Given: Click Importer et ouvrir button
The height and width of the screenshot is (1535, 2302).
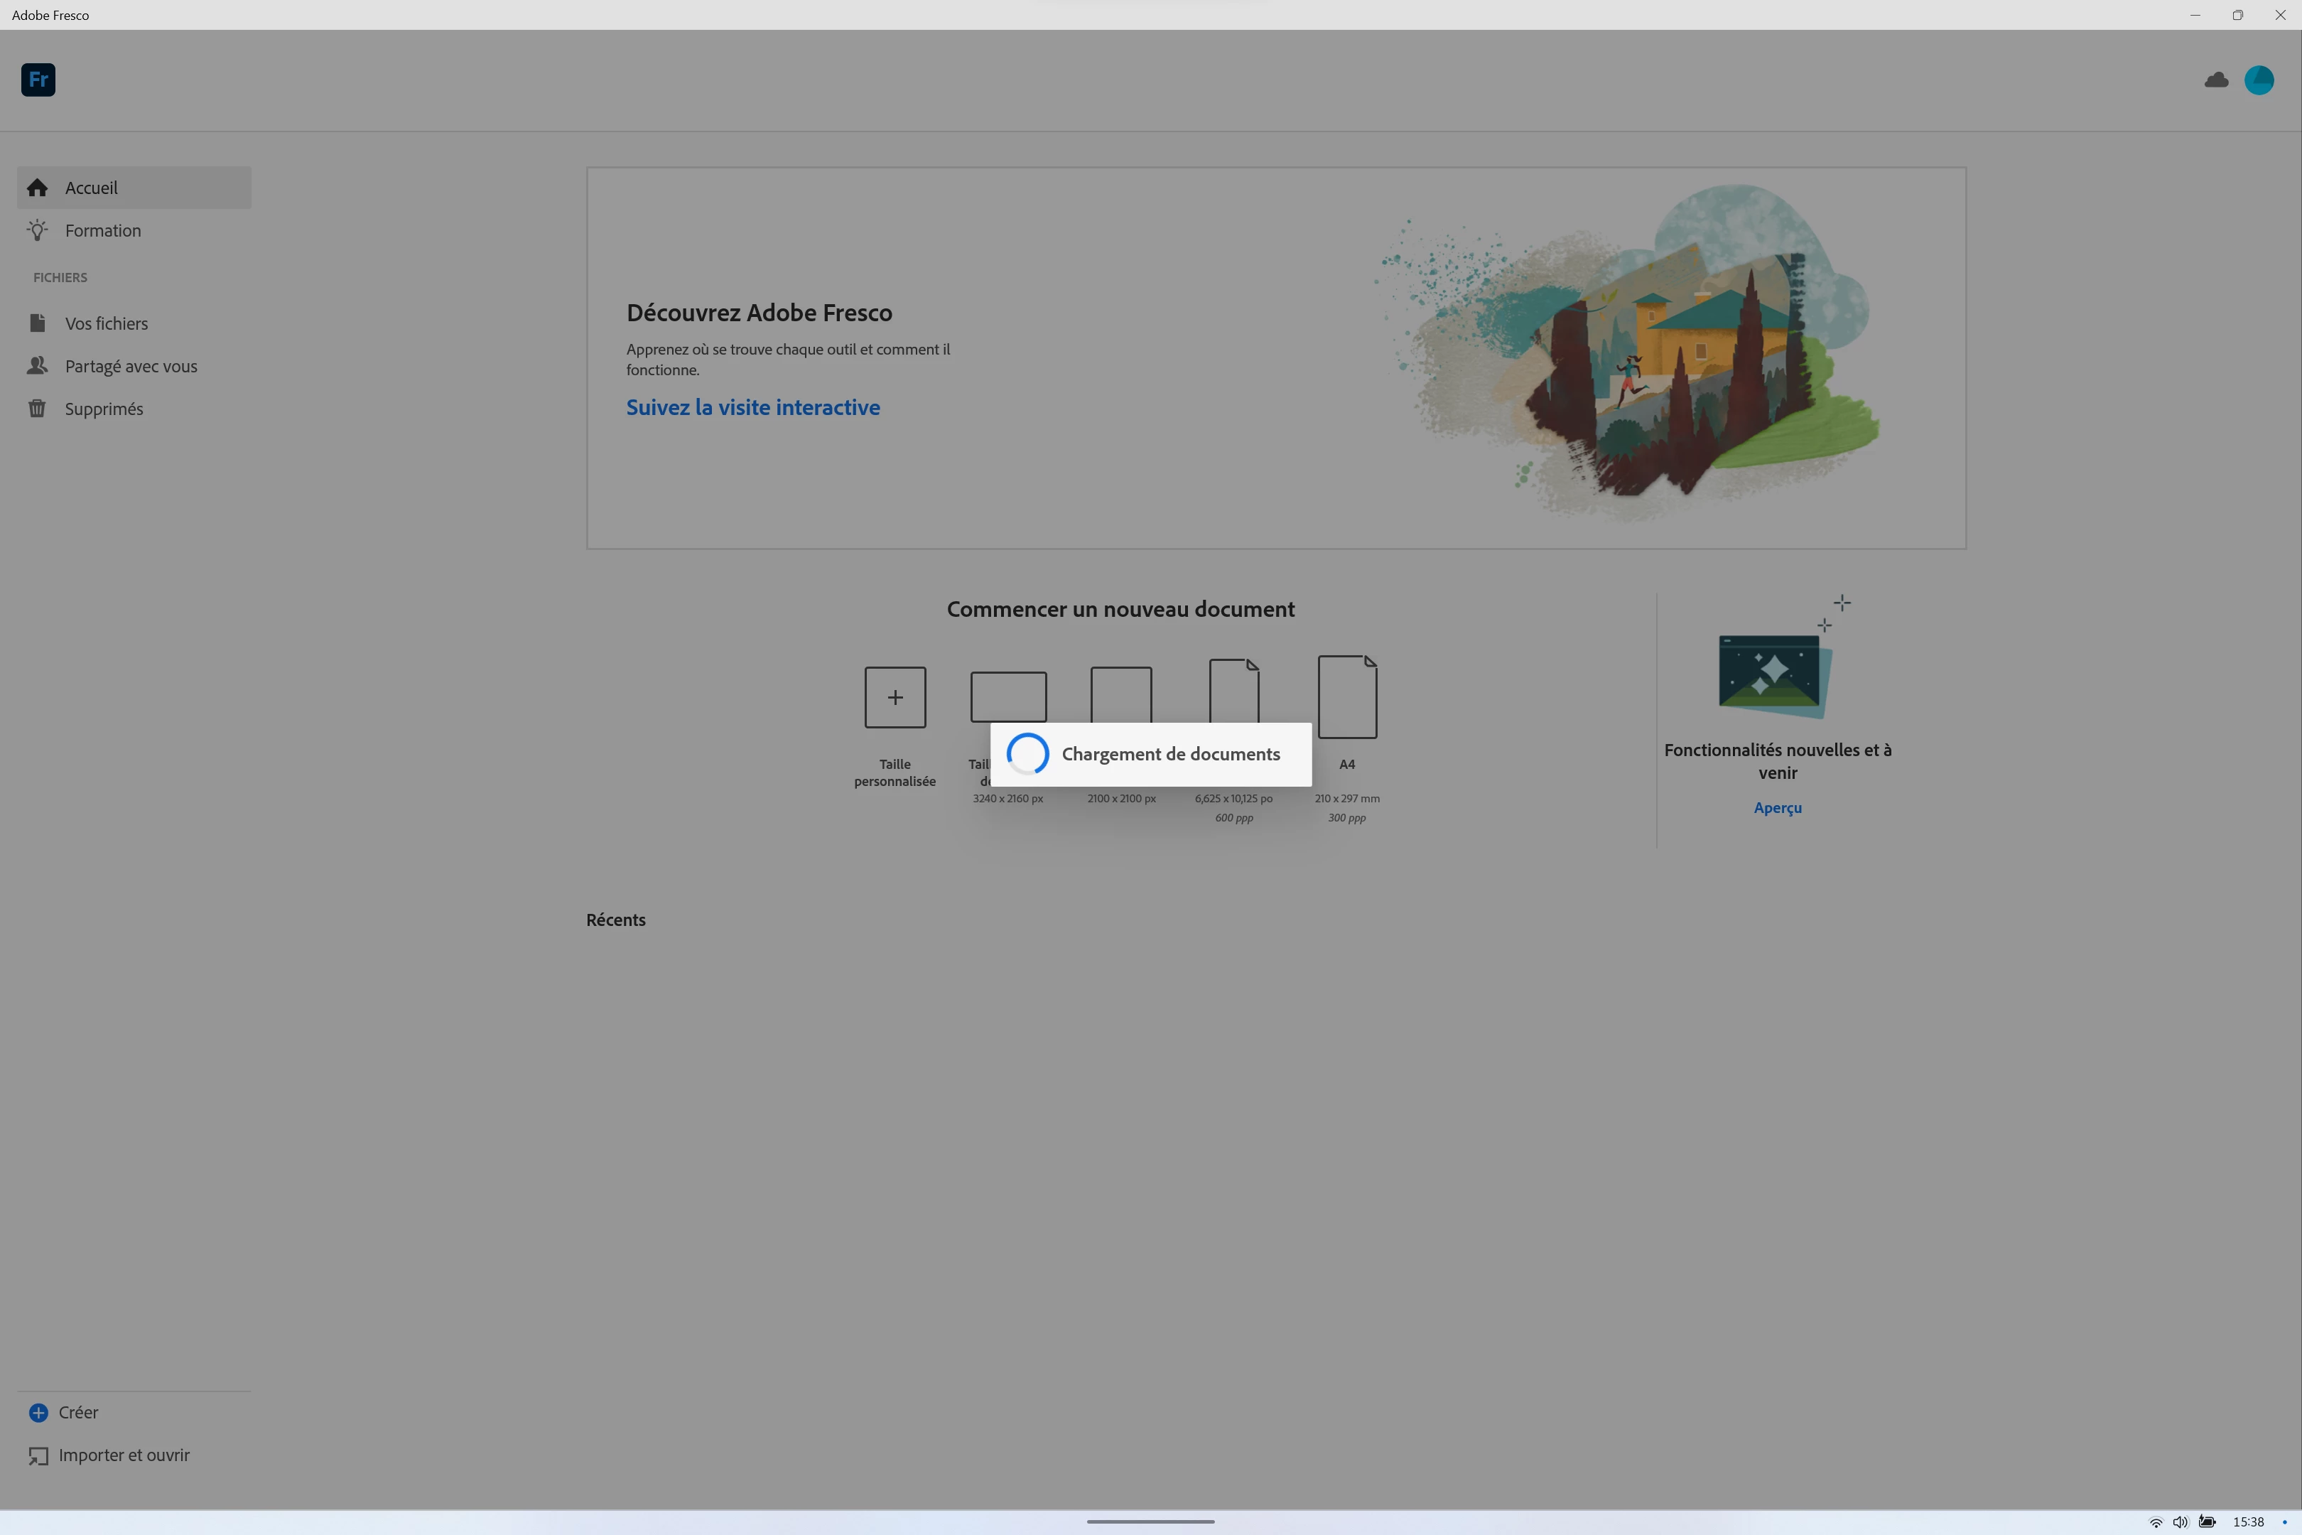Looking at the screenshot, I should [124, 1455].
